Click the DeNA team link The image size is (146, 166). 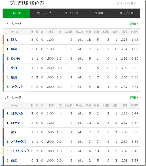[x=16, y=59]
